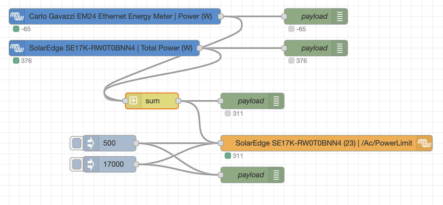Click the Victron icon on the Carlo Gavazzi node
Viewport: 443px width, 205px height.
(x=17, y=16)
